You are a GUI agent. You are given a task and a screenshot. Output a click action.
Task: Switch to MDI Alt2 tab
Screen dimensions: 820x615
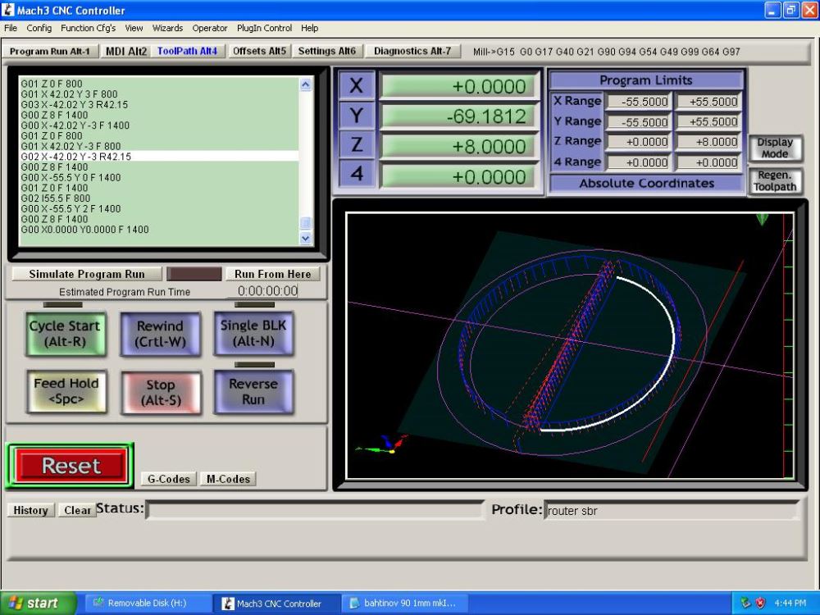[x=126, y=51]
